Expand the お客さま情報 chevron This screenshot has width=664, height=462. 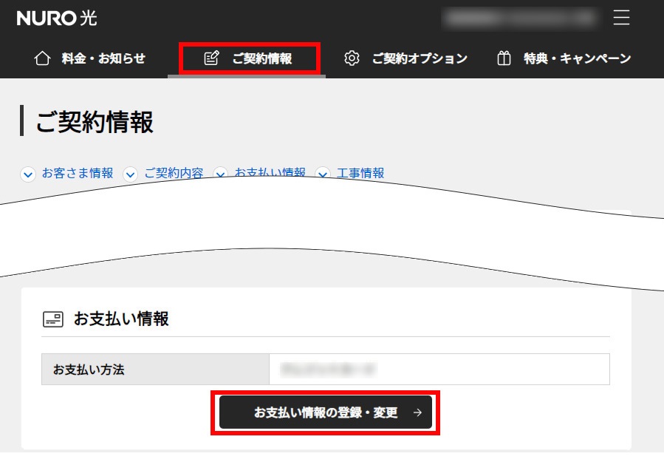(x=28, y=174)
